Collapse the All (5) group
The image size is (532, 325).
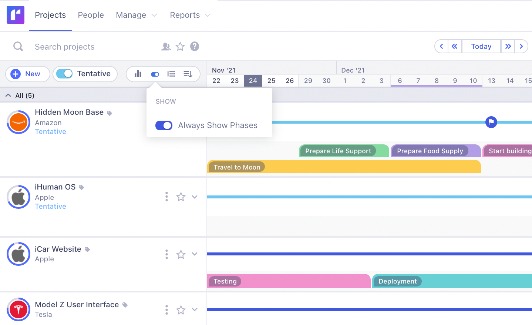tap(8, 96)
